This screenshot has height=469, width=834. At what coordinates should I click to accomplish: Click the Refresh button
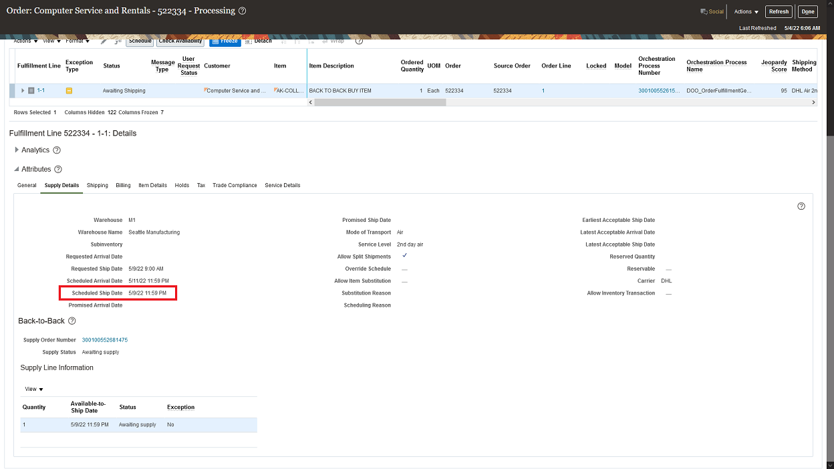(x=779, y=11)
